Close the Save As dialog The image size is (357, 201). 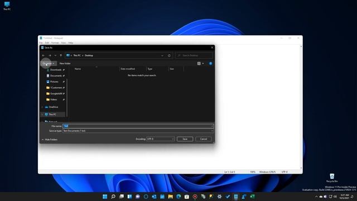point(212,47)
